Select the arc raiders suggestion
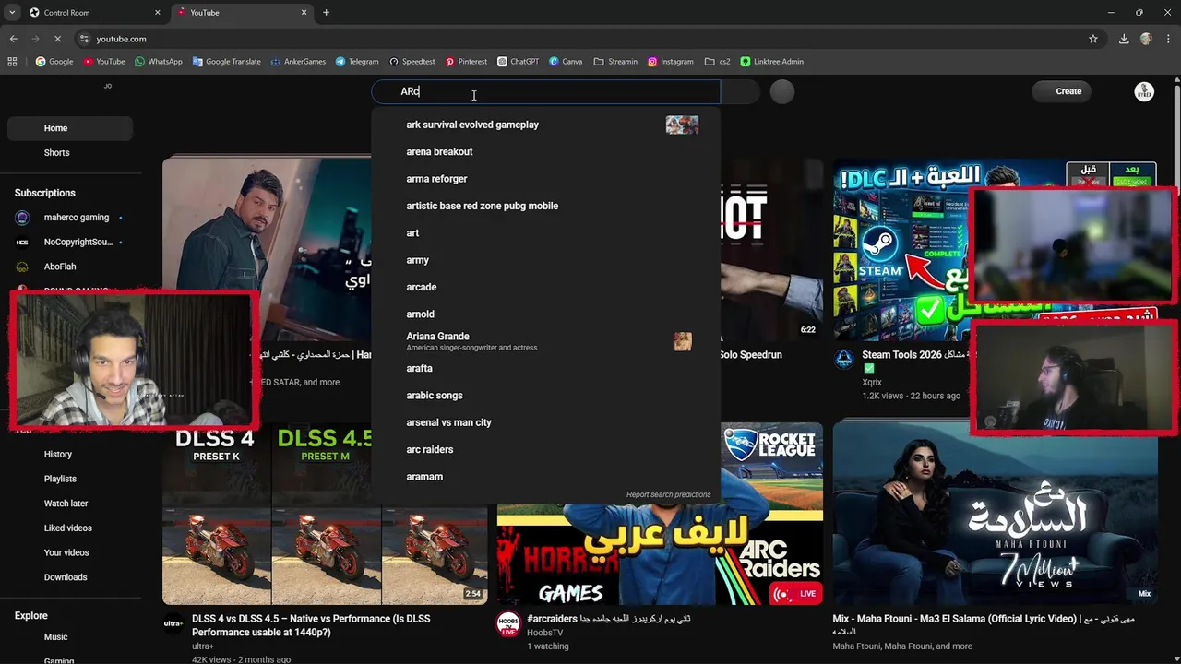Screen dimensions: 1181x664 545,449
